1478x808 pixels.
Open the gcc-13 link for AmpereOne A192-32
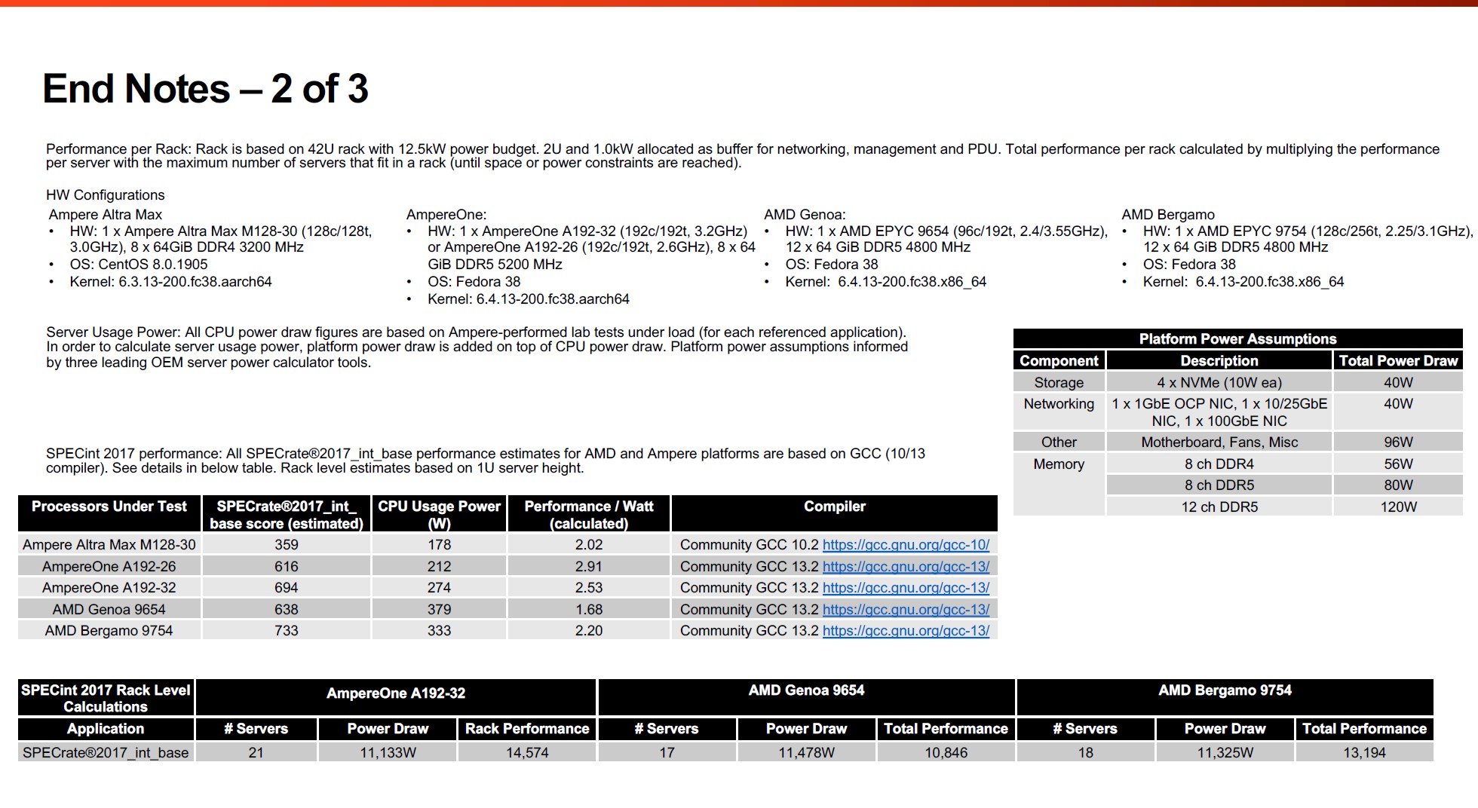(x=906, y=587)
